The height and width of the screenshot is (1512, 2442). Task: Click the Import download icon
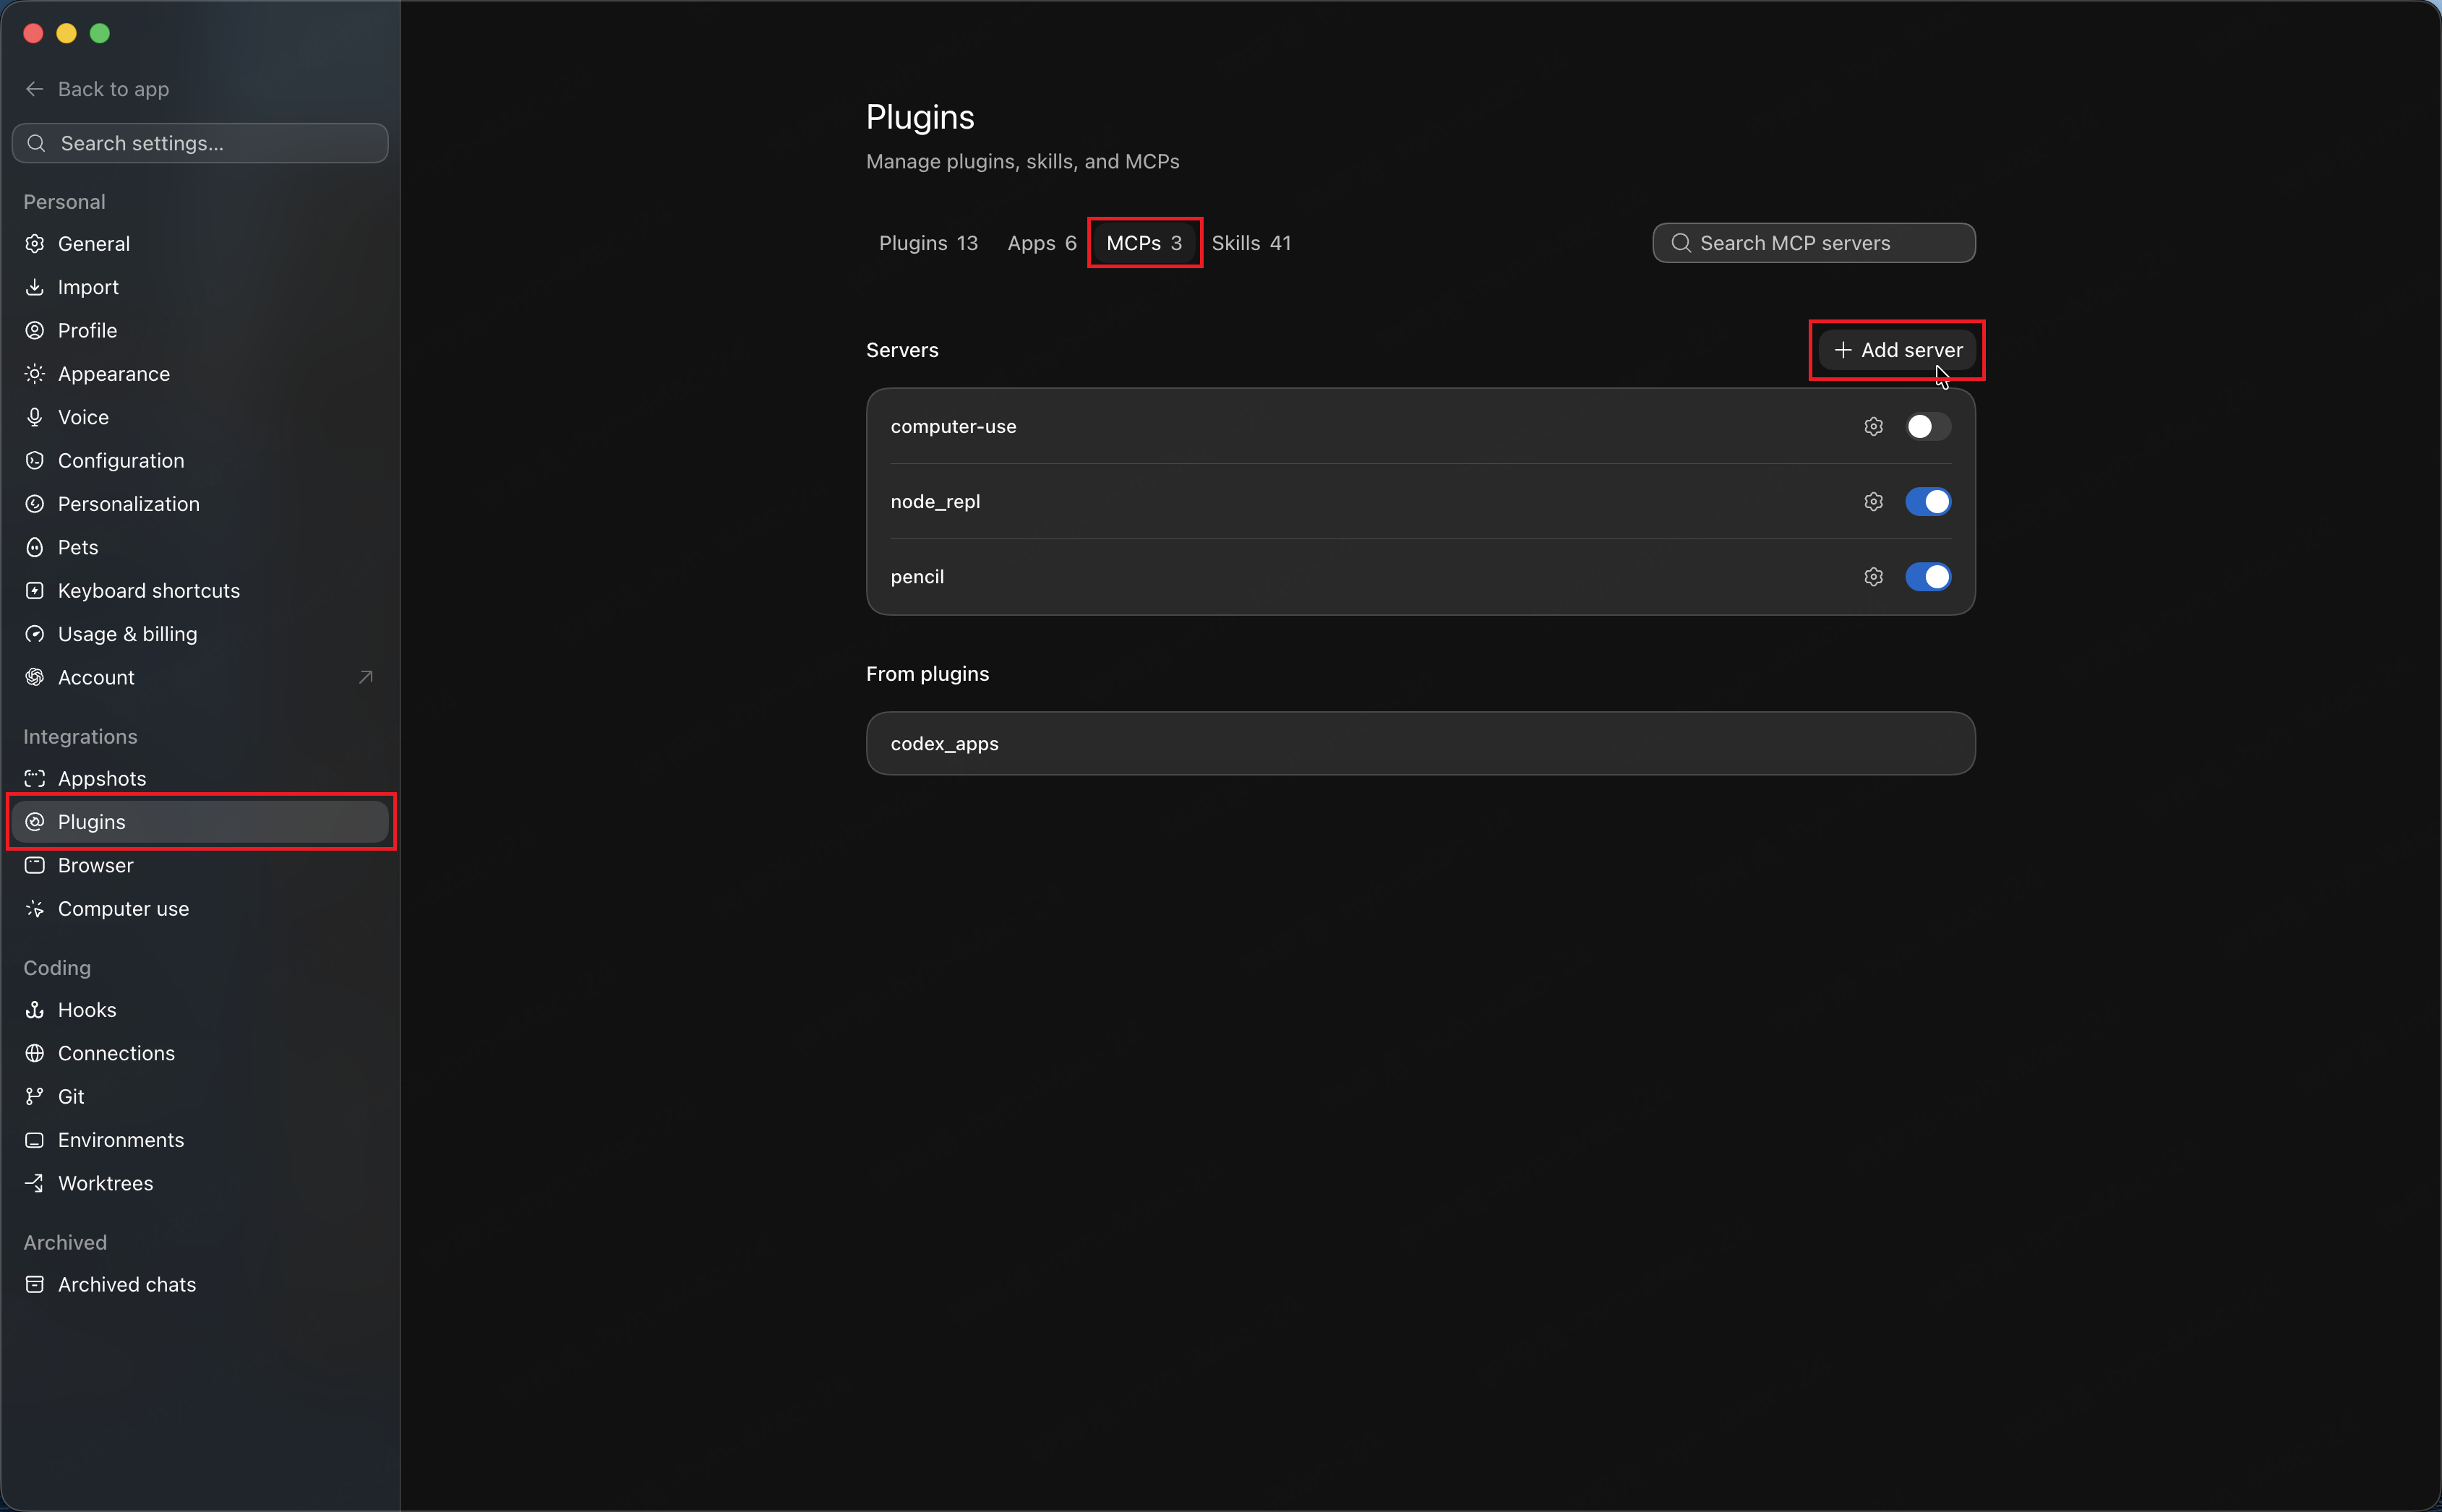pos(34,287)
